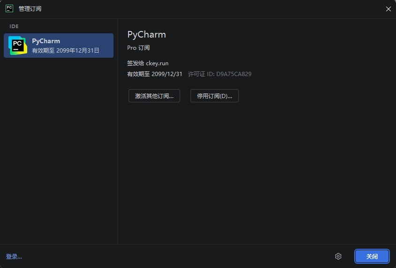Click 停用订阅(D)... button

pos(214,96)
